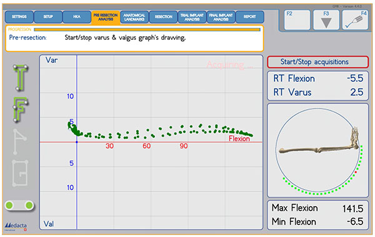Image resolution: width=375 pixels, height=237 pixels.
Task: Select the G guide tracker icon
Action: (20, 173)
